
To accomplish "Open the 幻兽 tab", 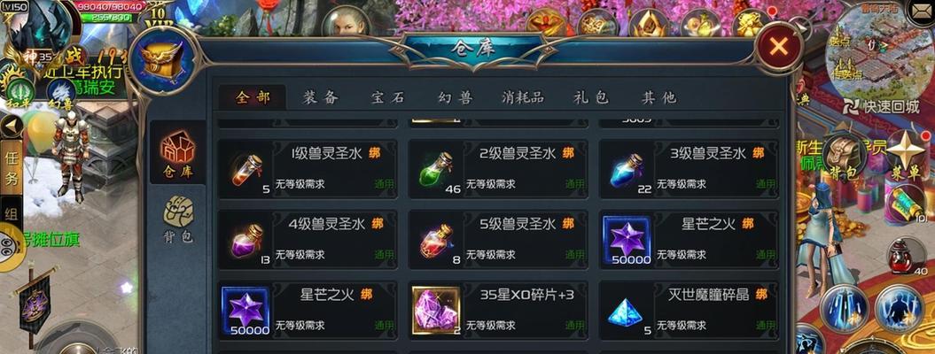I will [x=455, y=97].
